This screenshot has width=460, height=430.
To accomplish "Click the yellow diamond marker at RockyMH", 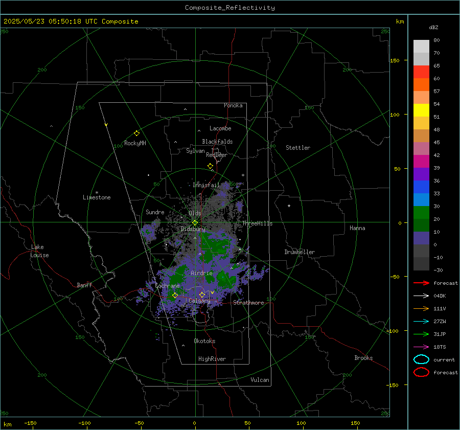I will [136, 133].
